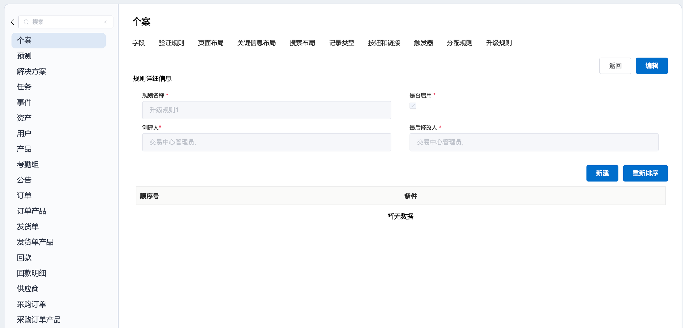Click the 最后修改人 field
683x328 pixels.
pos(534,142)
